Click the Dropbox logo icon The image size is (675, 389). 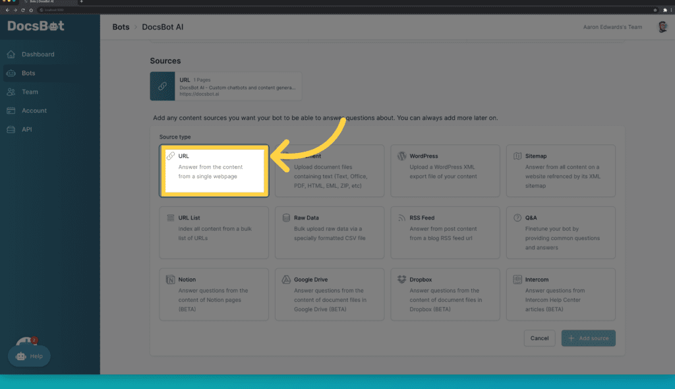401,280
